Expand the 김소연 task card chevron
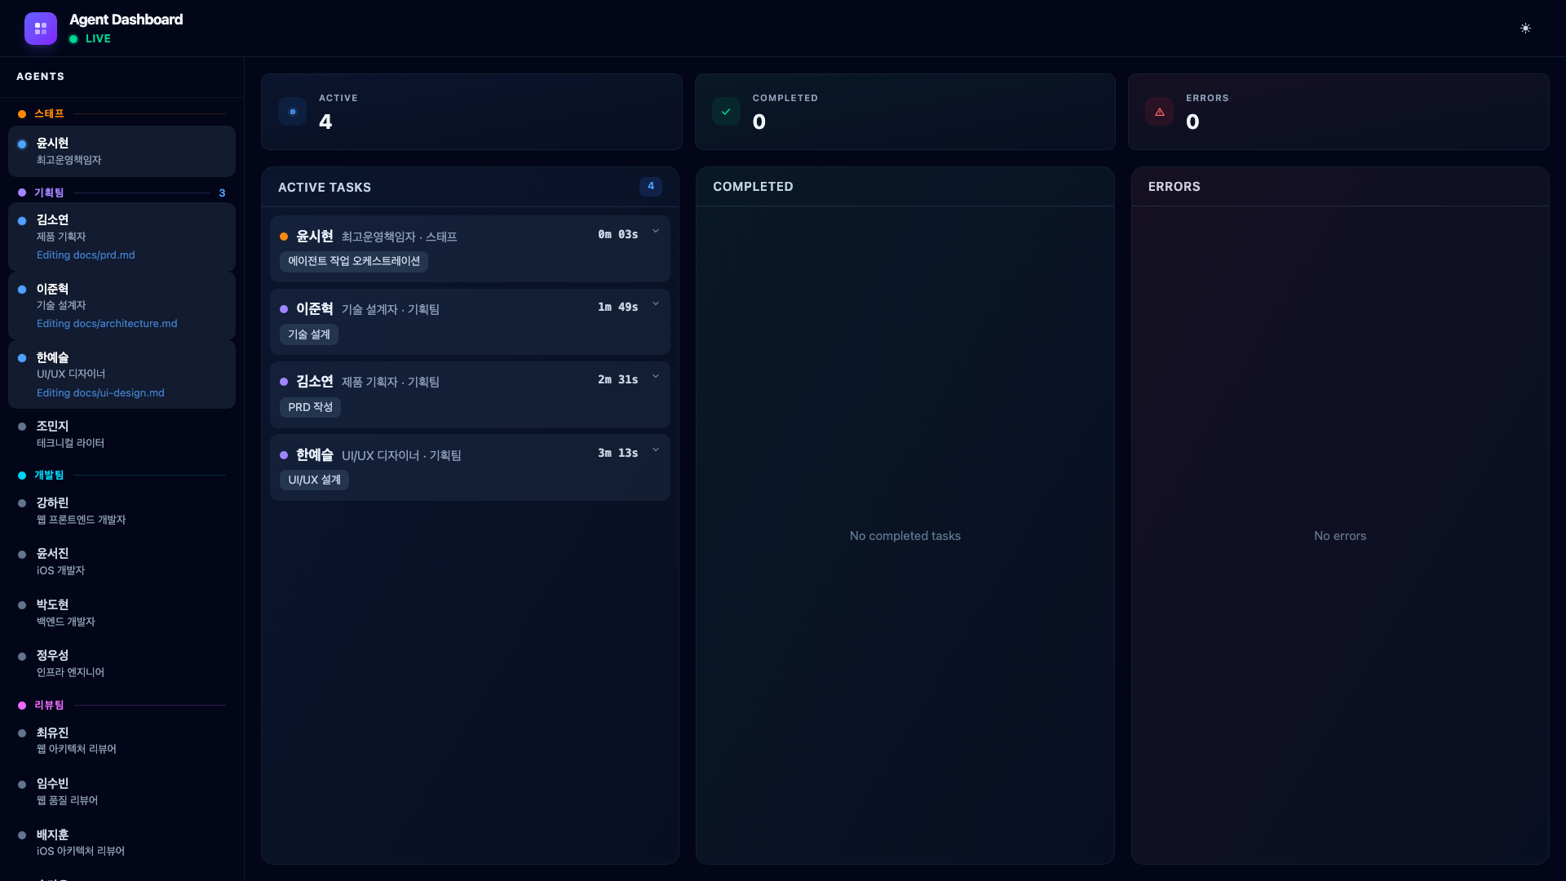1566x881 pixels. pos(656,377)
